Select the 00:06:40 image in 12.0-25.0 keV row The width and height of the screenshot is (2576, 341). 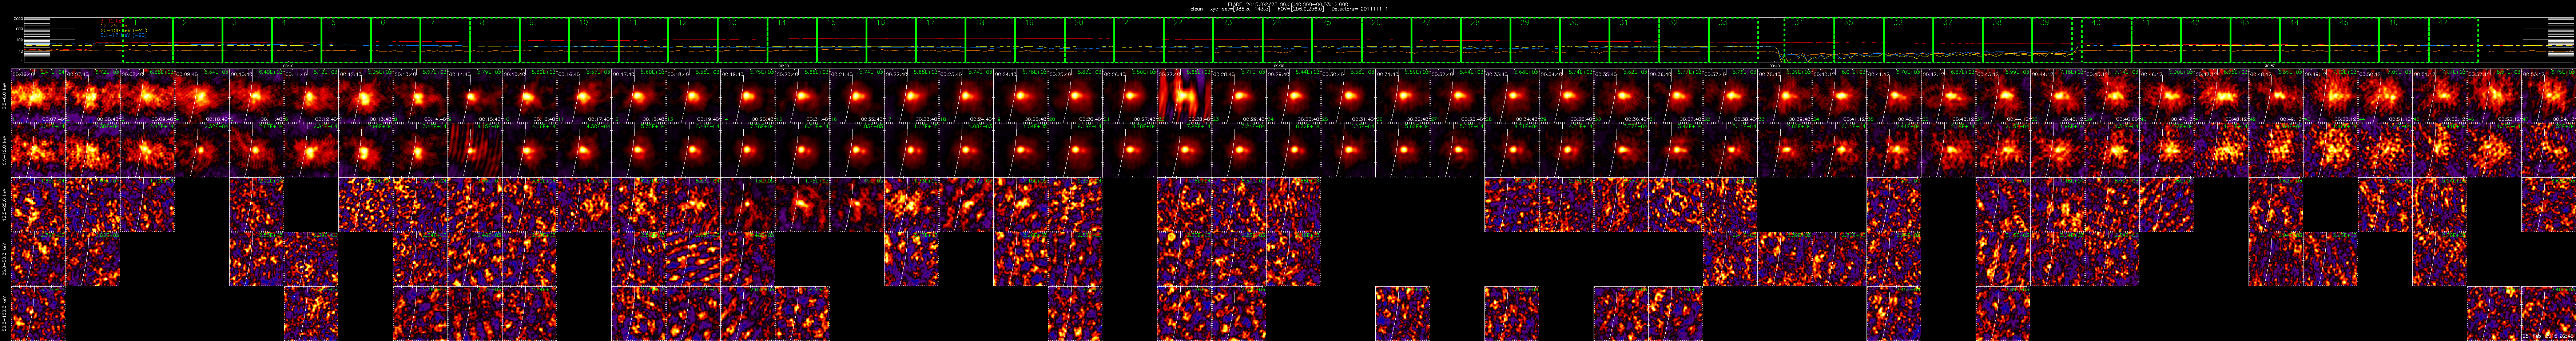tap(38, 204)
